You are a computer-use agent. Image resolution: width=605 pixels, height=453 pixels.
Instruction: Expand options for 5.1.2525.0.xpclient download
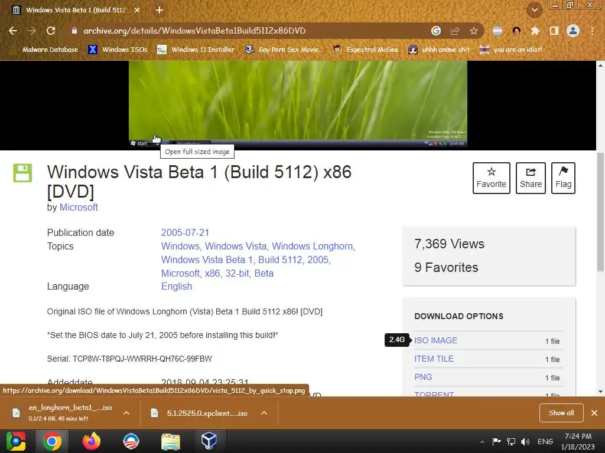tap(264, 413)
